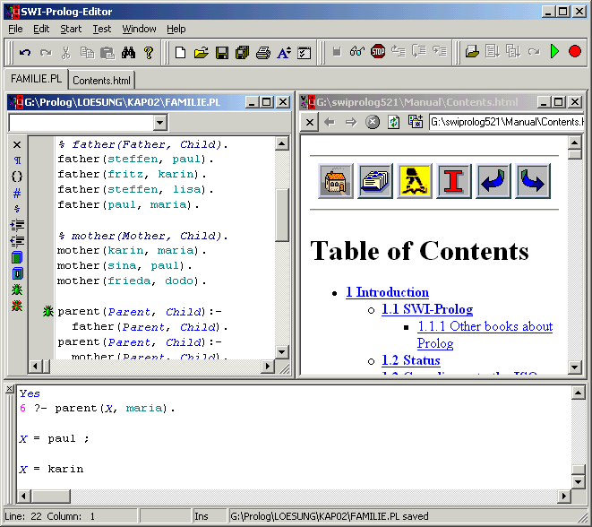
Task: Close the console pane with its small X
Action: point(10,389)
